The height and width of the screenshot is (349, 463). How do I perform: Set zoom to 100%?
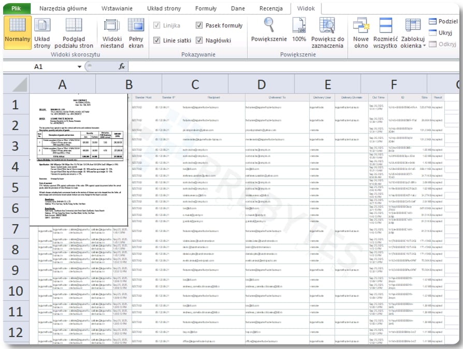tap(299, 30)
